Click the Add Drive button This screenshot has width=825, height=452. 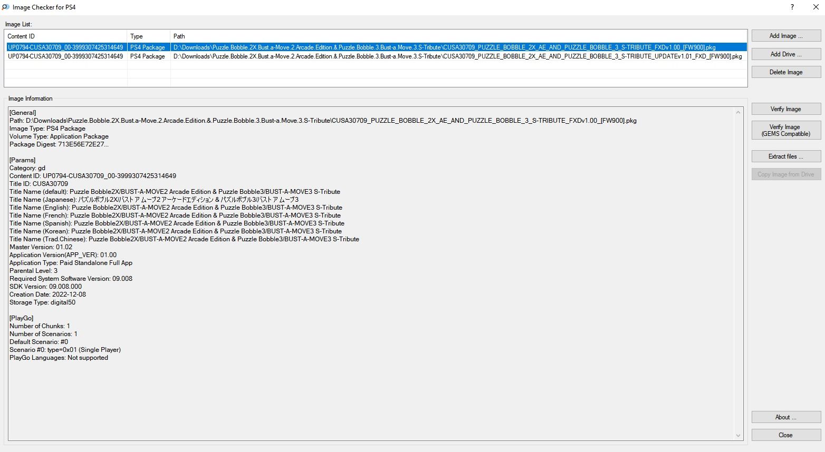click(x=786, y=54)
